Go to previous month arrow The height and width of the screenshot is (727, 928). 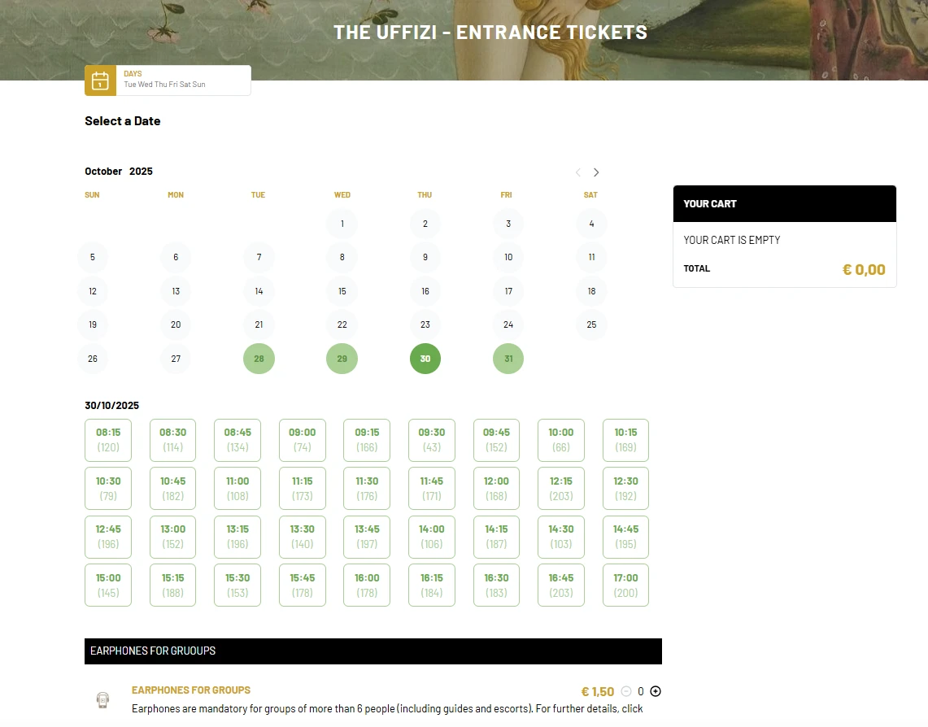(x=578, y=172)
